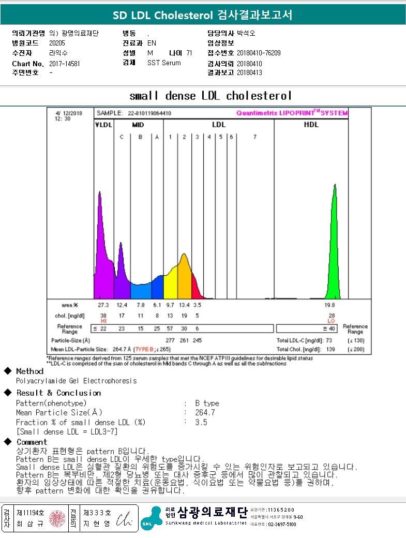Click the HDL reference range '≥ 40'
The image size is (406, 538).
(329, 328)
